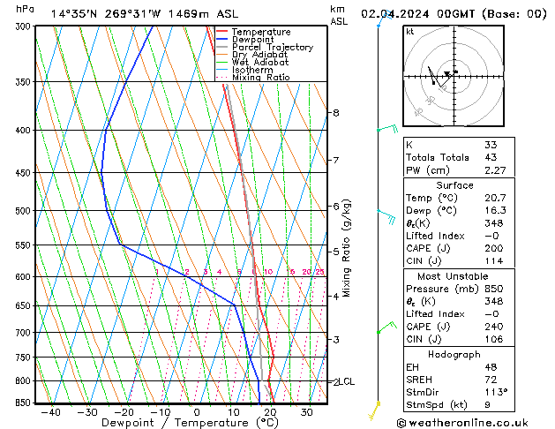Click the 'Hodograph' section heading
The width and height of the screenshot is (555, 429).
click(x=454, y=354)
